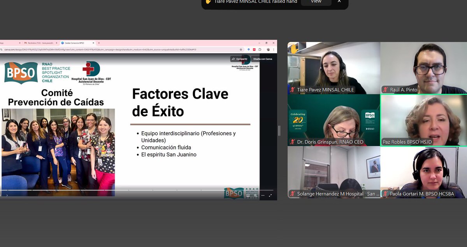The image size is (467, 247).
Task: Click the BPSO logo on the slide header
Action: (21, 73)
